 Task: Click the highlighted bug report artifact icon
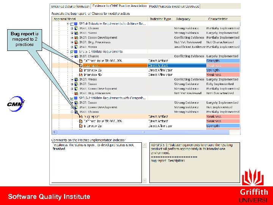[x=81, y=66]
